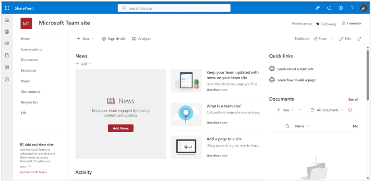Open the account profile avatar
This screenshot has width=372, height=182.
pos(363,8)
